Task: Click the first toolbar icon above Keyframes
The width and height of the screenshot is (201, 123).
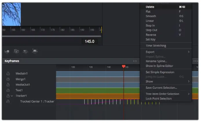Action: pos(7,51)
